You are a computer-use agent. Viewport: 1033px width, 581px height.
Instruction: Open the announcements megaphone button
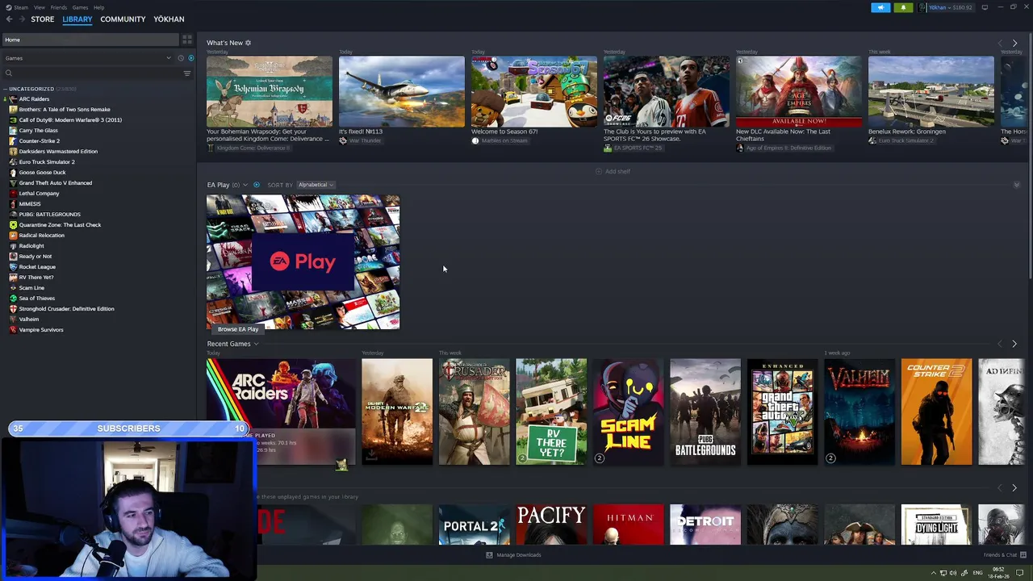tap(880, 7)
